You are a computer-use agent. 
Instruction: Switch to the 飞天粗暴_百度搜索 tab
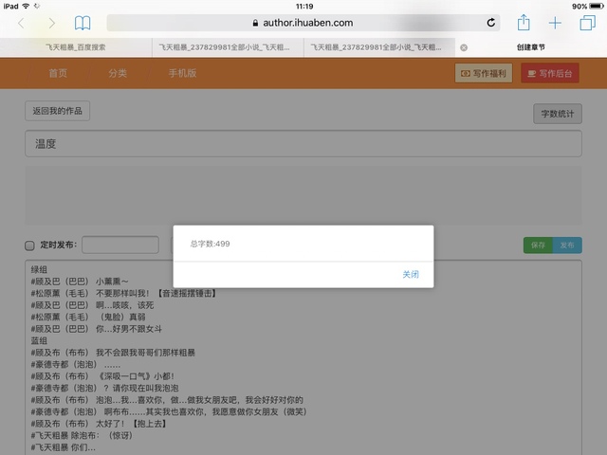(x=76, y=46)
